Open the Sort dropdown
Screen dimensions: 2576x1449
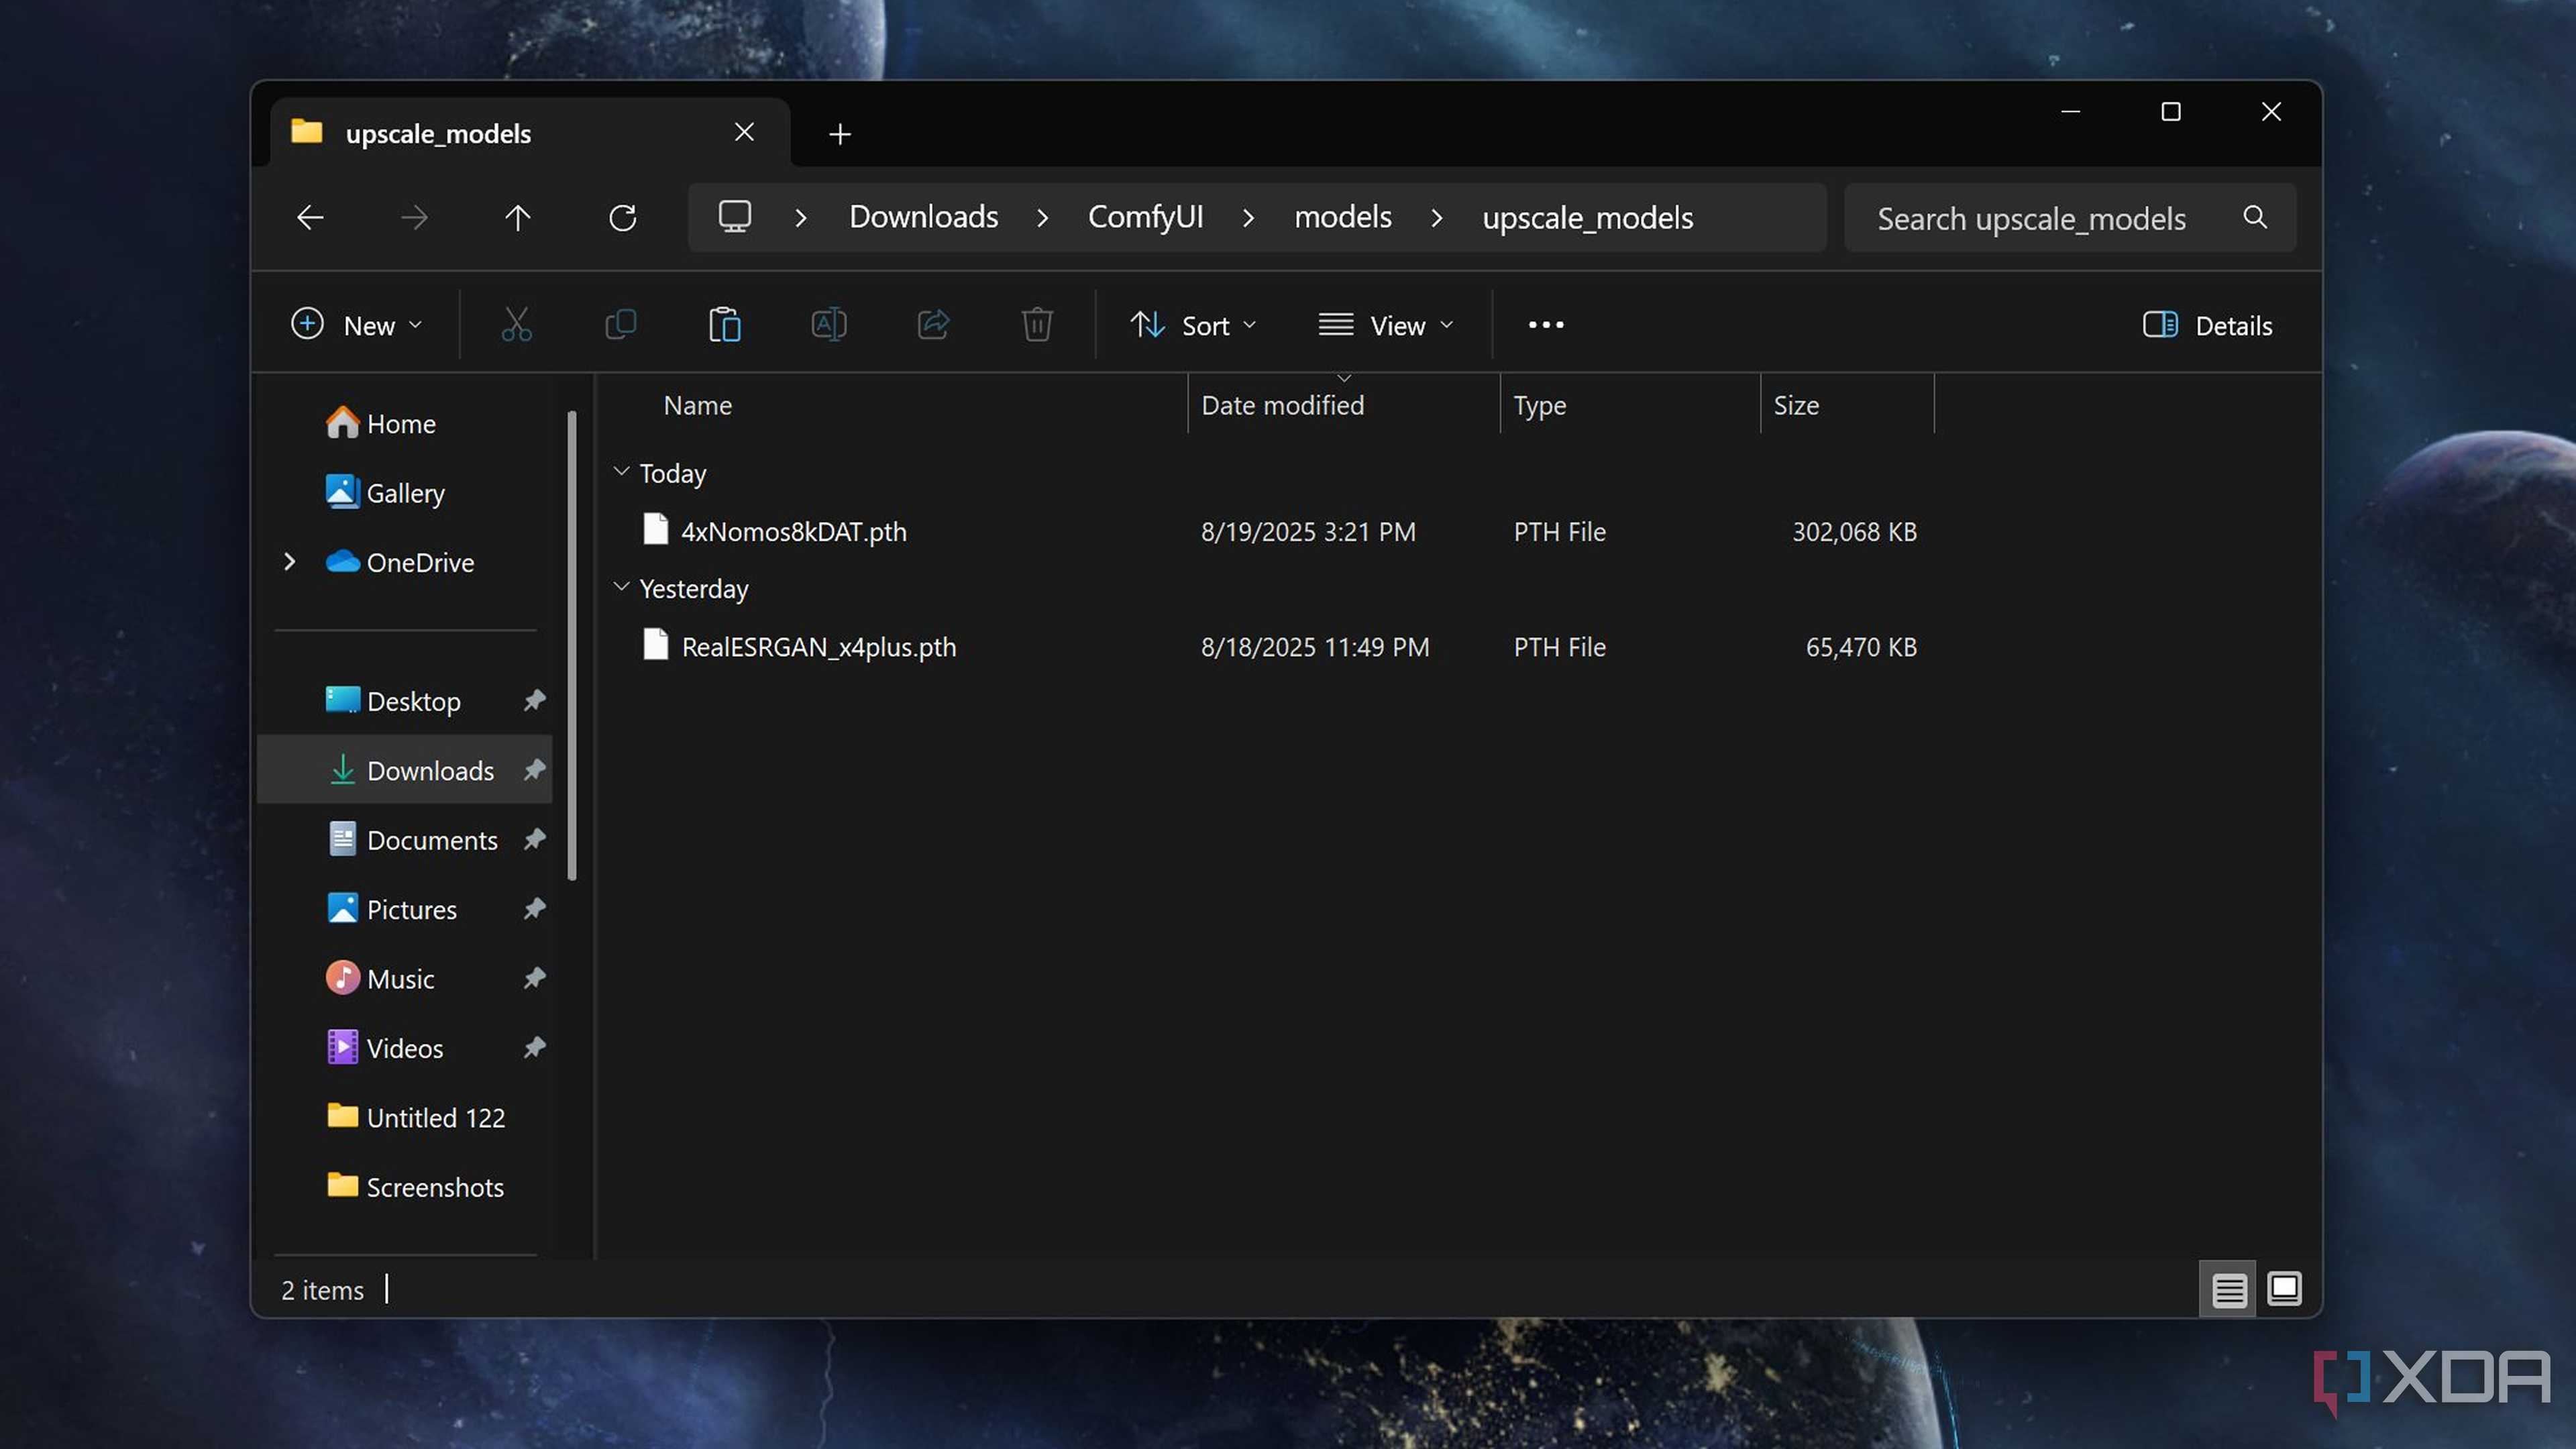point(1193,325)
